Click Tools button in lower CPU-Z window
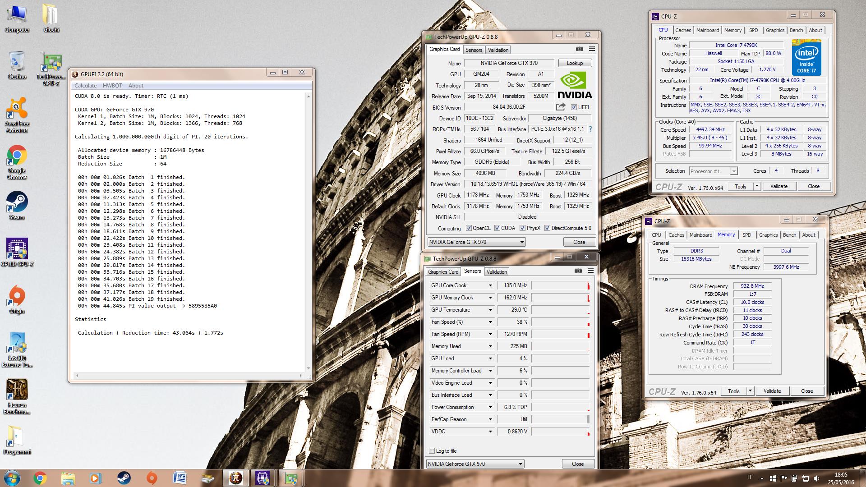This screenshot has height=487, width=866. click(733, 391)
